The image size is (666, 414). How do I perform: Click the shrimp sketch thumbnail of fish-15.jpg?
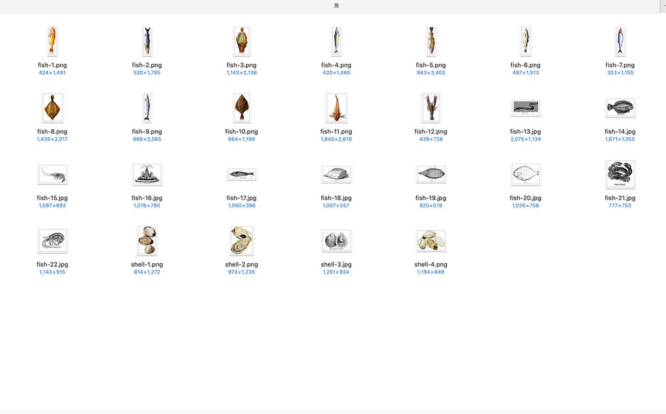point(53,175)
